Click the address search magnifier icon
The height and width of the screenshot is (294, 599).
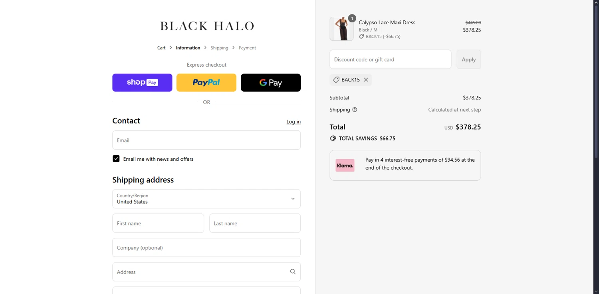293,272
